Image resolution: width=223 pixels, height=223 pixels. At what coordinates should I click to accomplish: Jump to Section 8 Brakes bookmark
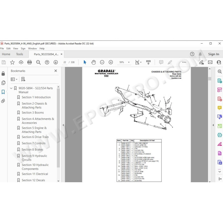tap(32, 150)
